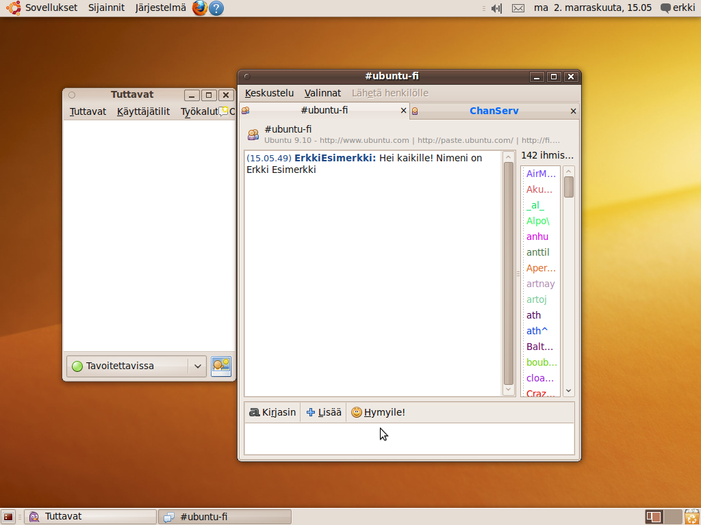Select user anhu in the user list

tap(537, 237)
